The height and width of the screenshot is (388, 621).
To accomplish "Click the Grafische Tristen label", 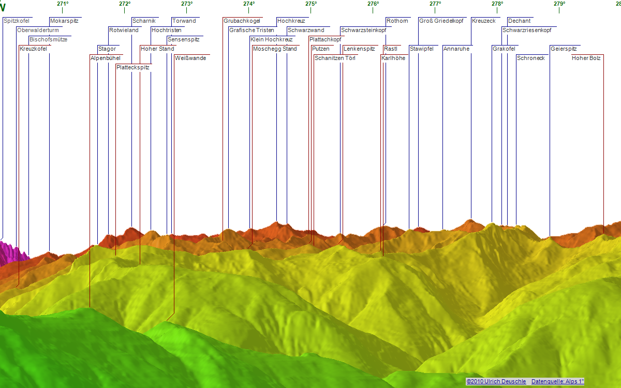I will (x=252, y=31).
